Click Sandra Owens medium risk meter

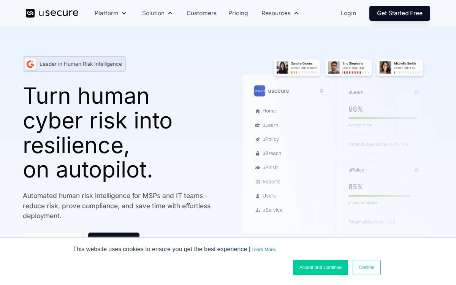point(304,72)
